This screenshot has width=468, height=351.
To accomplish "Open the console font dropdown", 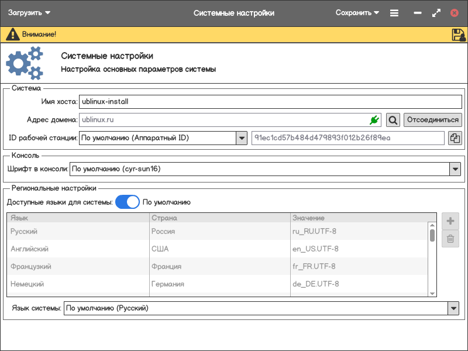I will [455, 169].
